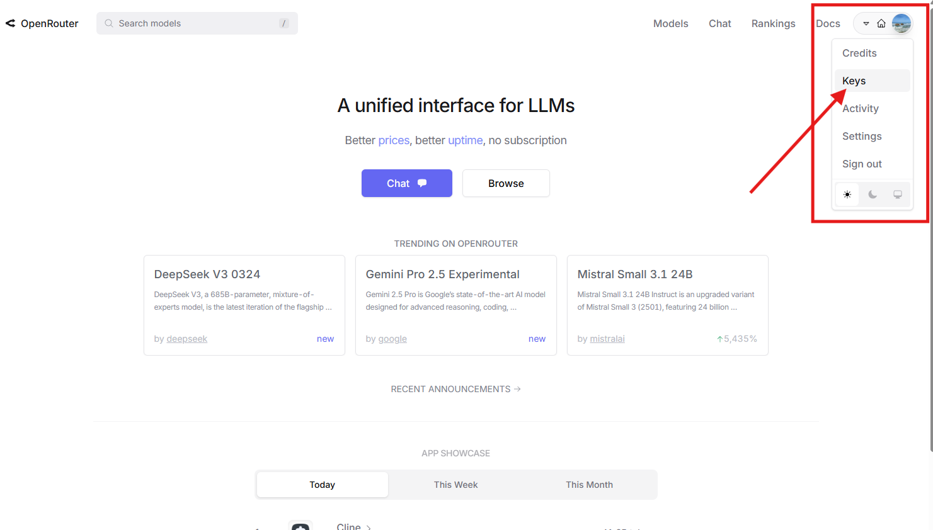Click new badge on Gemini card
Image resolution: width=933 pixels, height=530 pixels.
pos(537,339)
